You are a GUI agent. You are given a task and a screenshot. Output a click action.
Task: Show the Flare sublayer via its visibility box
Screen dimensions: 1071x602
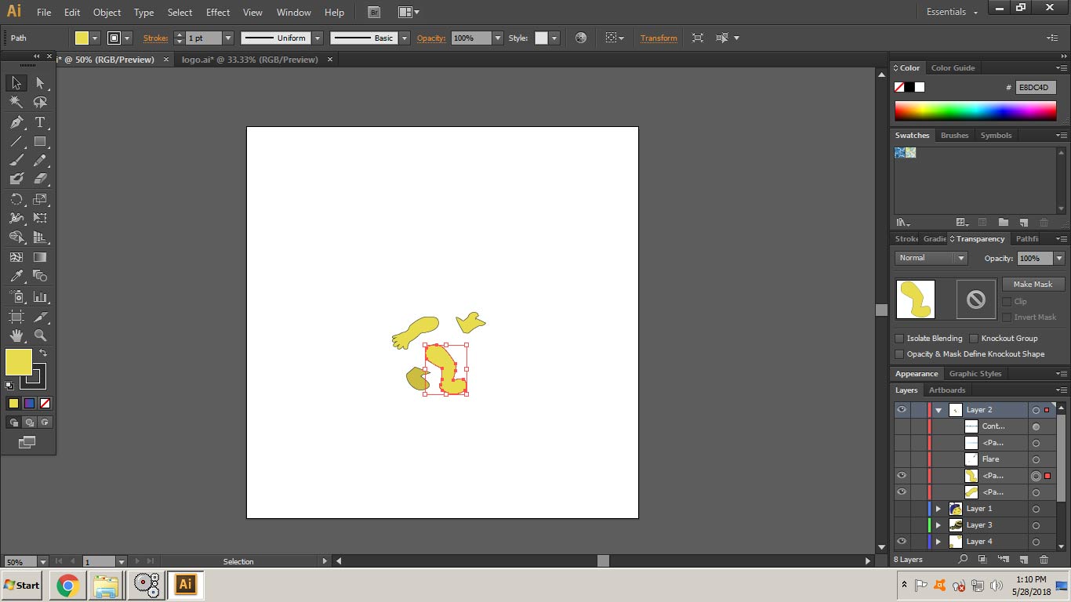(x=902, y=459)
